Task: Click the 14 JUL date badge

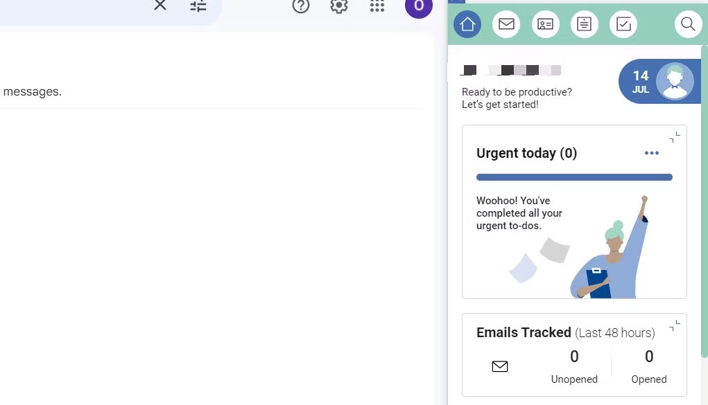Action: click(640, 81)
